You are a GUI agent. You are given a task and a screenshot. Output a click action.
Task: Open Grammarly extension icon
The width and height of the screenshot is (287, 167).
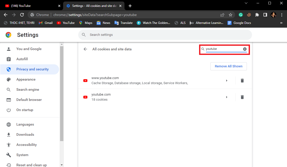coord(241,15)
